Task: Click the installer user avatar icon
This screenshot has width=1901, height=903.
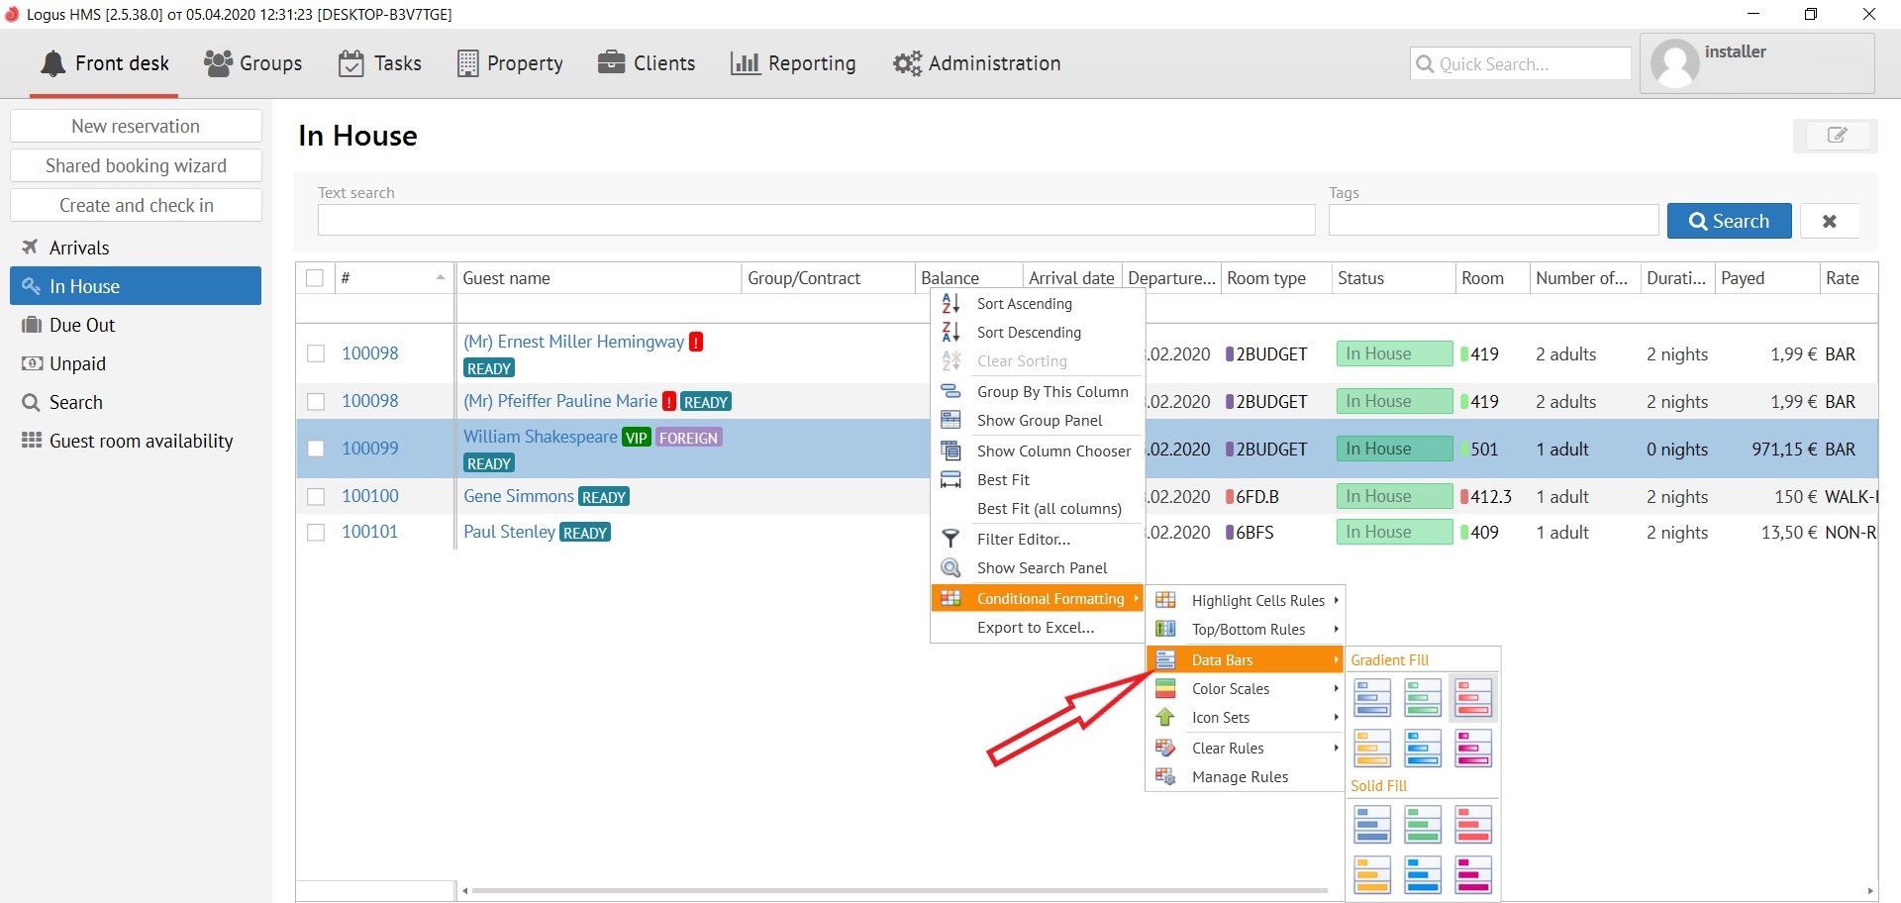Action: click(1674, 64)
